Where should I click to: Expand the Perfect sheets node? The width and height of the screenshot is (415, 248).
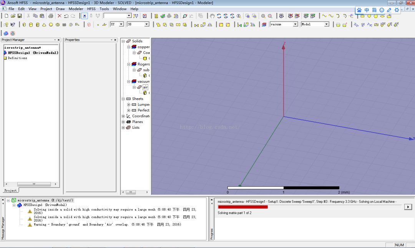(x=129, y=110)
